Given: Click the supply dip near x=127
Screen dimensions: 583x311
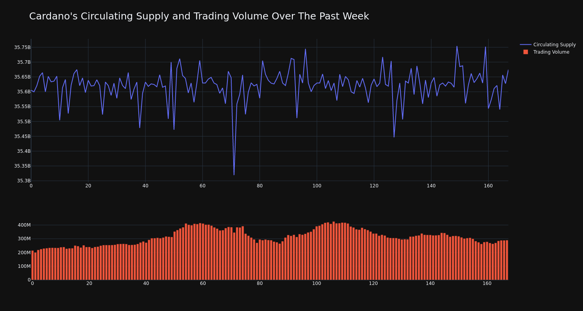Looking at the screenshot, I should pos(394,137).
